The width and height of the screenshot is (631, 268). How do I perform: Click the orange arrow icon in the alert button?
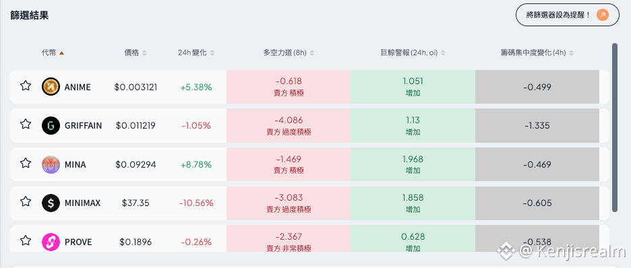[603, 15]
